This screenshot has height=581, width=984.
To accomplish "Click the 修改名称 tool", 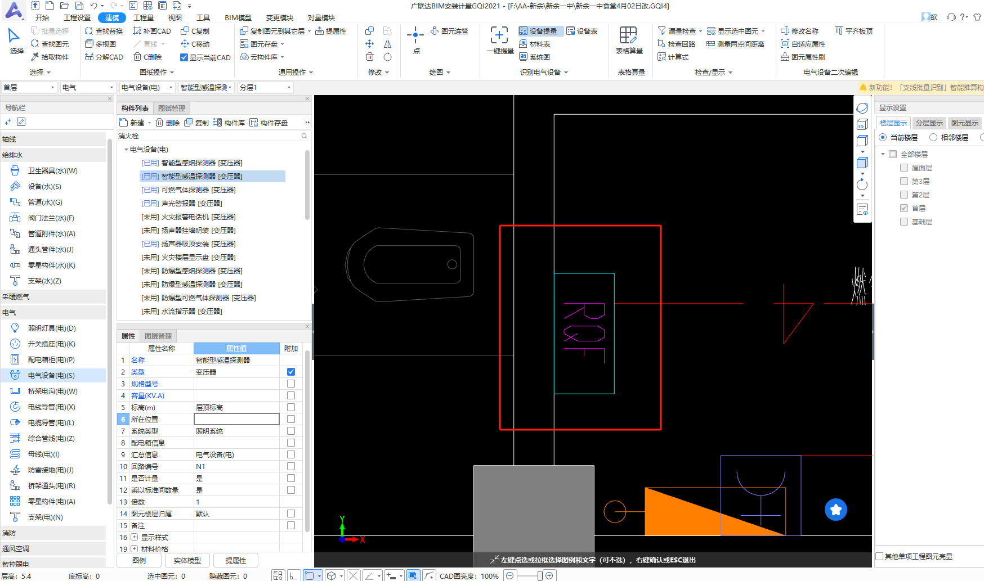I will tap(799, 31).
